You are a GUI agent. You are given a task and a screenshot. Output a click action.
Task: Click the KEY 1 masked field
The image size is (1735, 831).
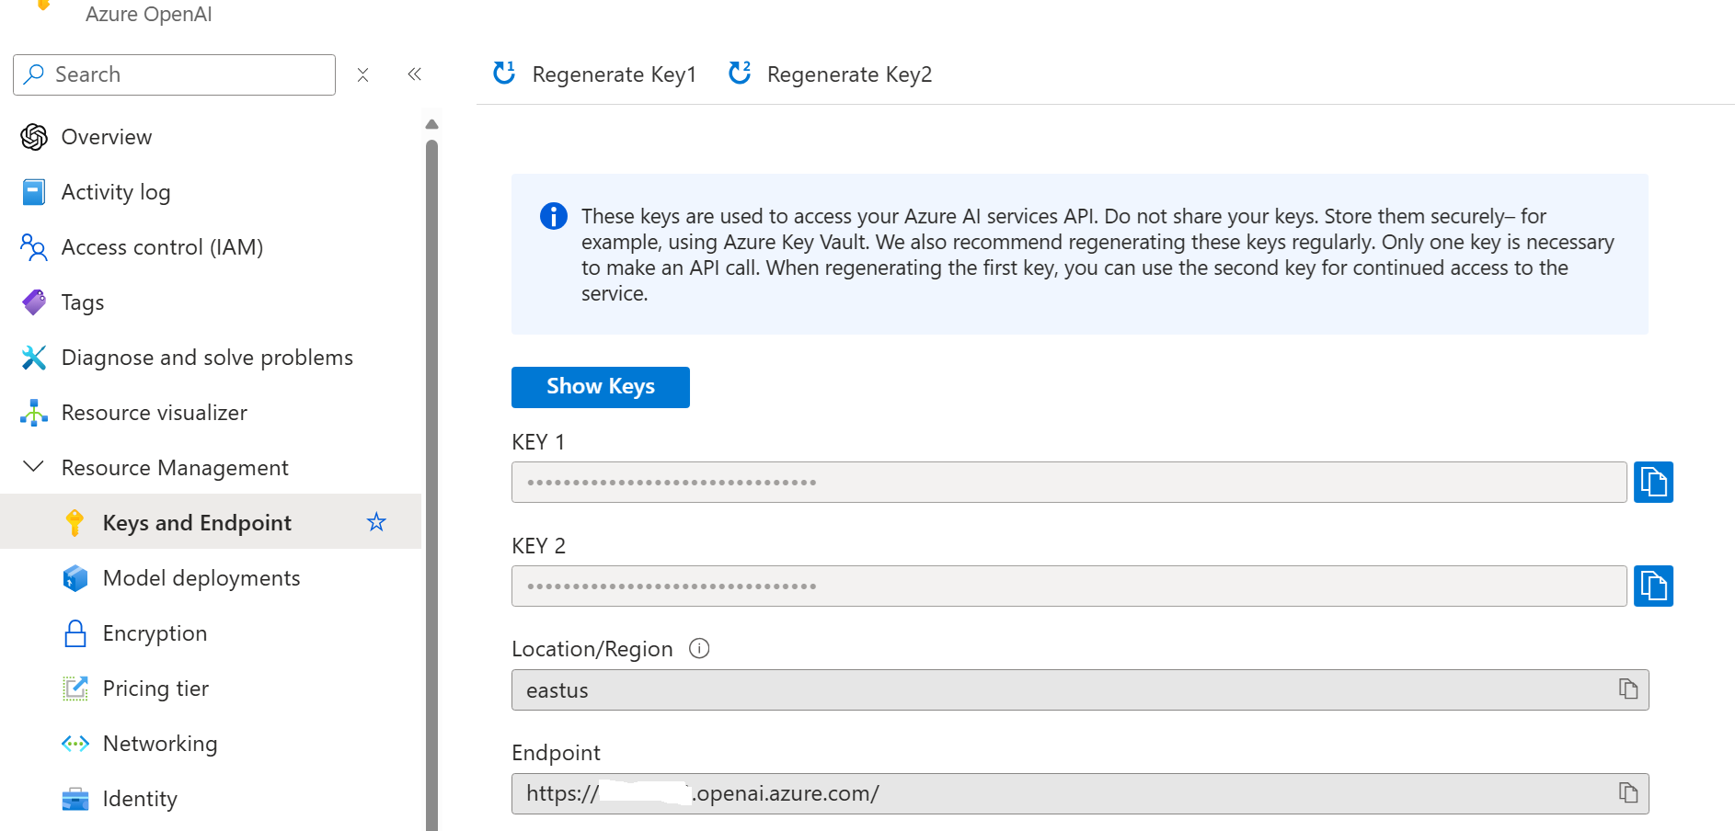click(x=1069, y=483)
